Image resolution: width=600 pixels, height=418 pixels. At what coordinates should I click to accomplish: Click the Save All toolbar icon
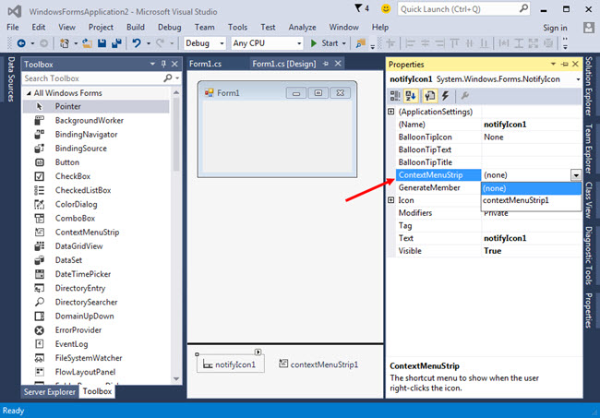tap(117, 43)
